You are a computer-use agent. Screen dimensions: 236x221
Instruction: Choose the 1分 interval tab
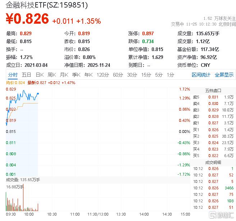point(170,75)
